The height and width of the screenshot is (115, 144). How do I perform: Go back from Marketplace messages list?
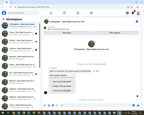pyautogui.click(x=4, y=19)
